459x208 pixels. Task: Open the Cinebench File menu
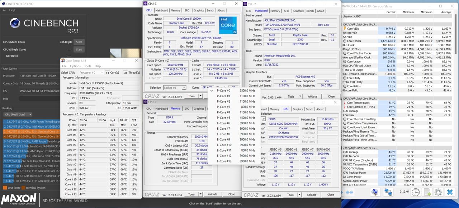tap(4, 10)
